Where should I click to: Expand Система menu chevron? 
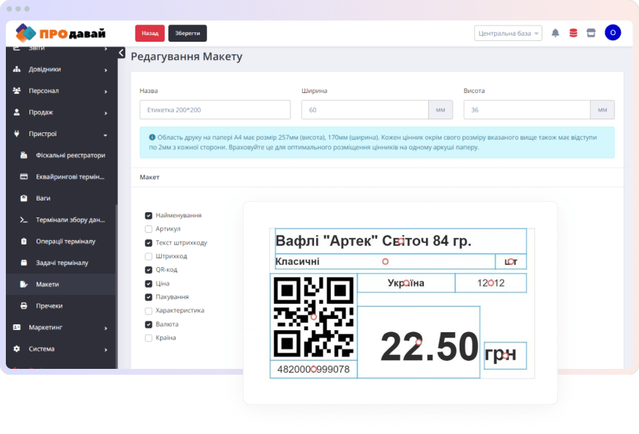(106, 350)
